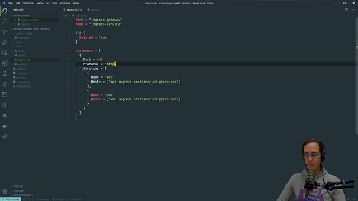Screen dimensions: 358x201
Task: Click the circled play icon in activity bar
Action: tap(5, 105)
